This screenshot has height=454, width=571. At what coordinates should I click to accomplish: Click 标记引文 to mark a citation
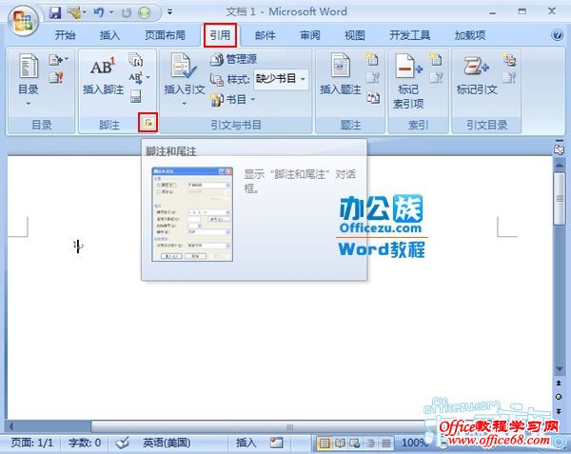click(x=477, y=75)
